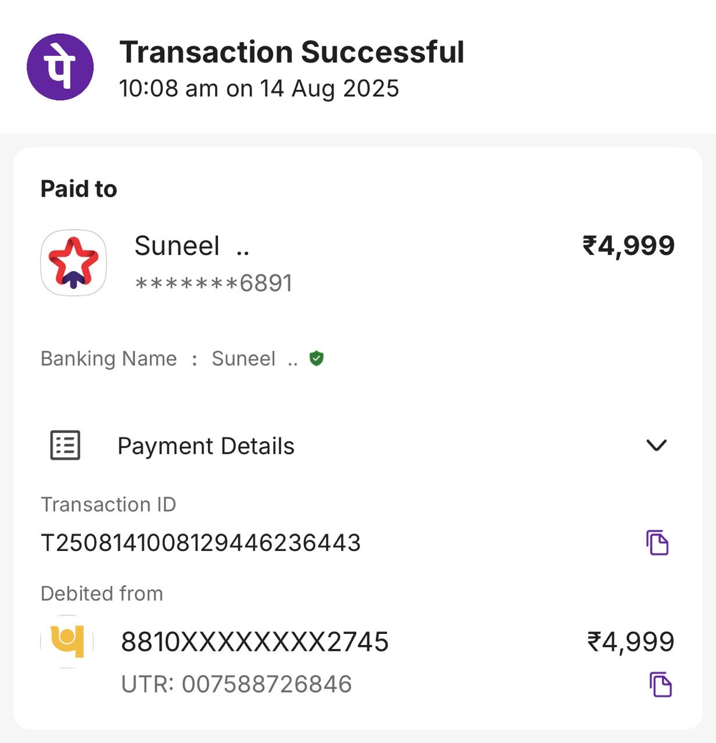Tap the green verified shield badge

click(x=316, y=359)
